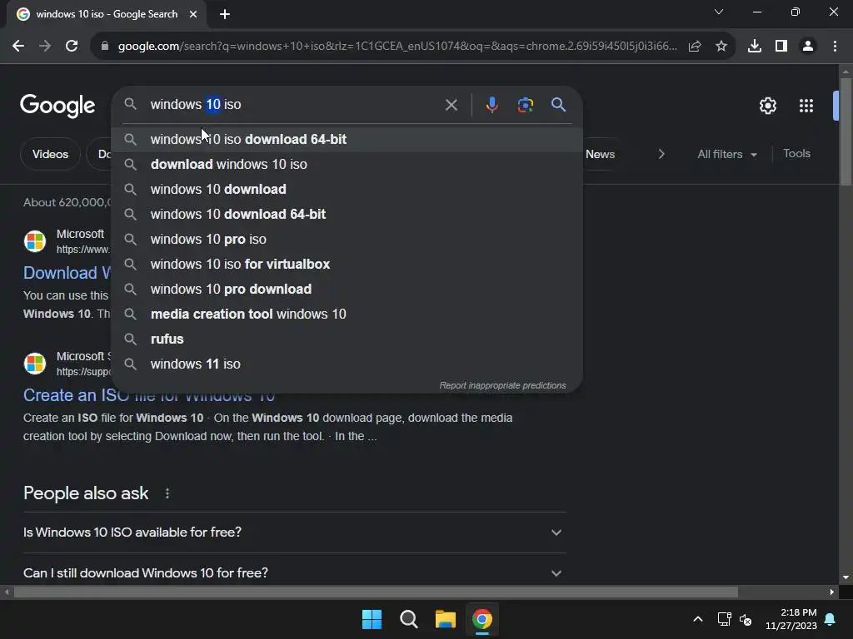Screen dimensions: 853x639
Task: Choose suggestion 'windows 10 iso download 64-bit'
Action: pos(347,139)
